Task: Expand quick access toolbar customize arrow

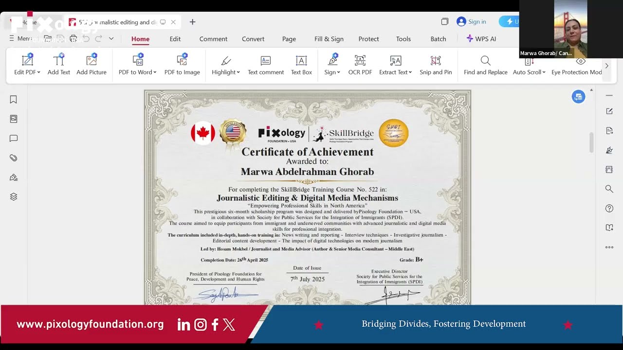Action: [x=111, y=38]
